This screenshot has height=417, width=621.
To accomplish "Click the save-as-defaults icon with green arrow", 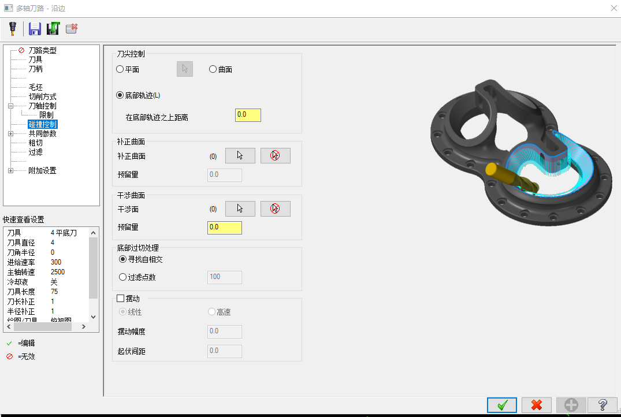I will 53,28.
